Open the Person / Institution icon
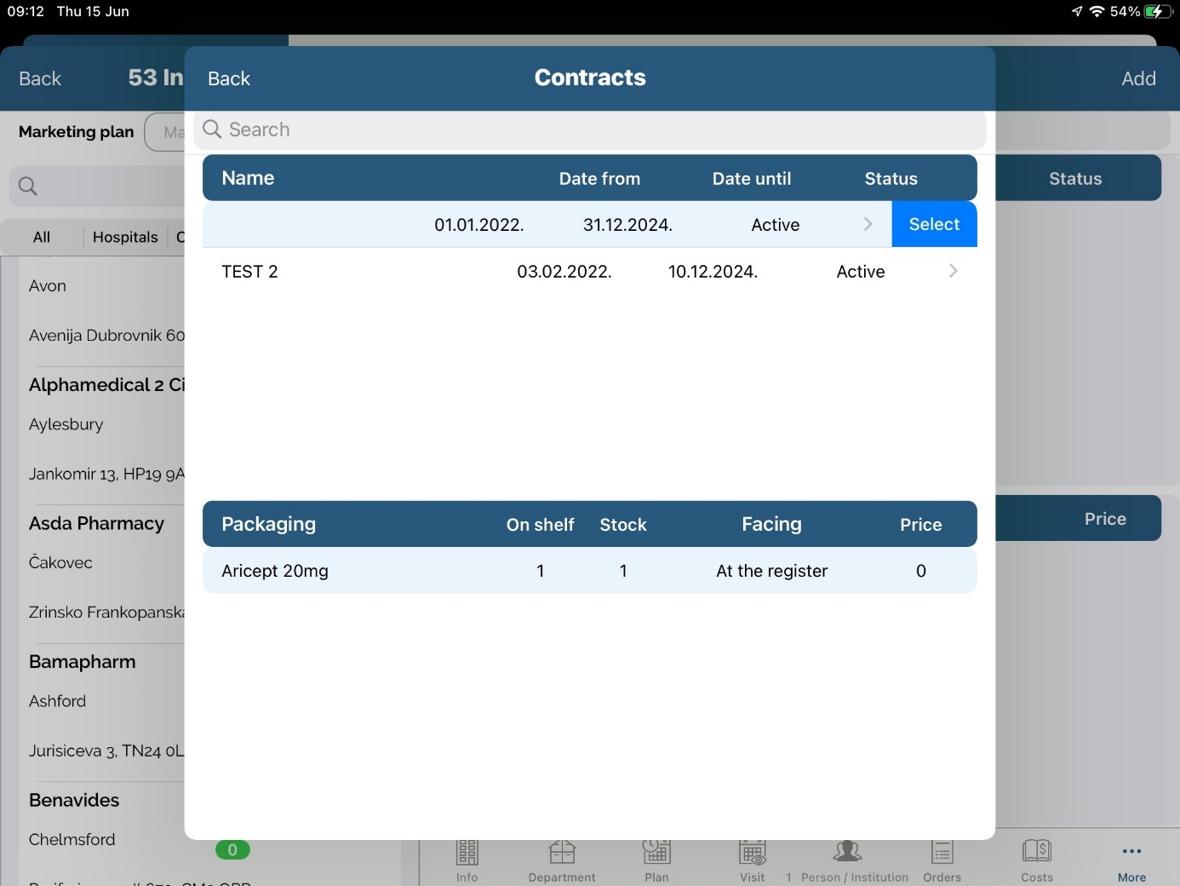The image size is (1180, 886). point(847,854)
